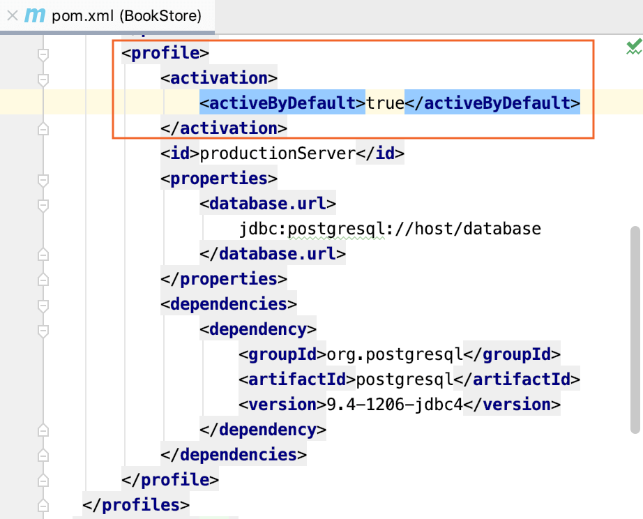Click the green inspections checkmark indicator
The image size is (643, 519).
(x=633, y=47)
